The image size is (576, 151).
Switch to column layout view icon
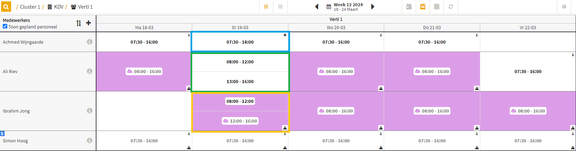[x=266, y=7]
